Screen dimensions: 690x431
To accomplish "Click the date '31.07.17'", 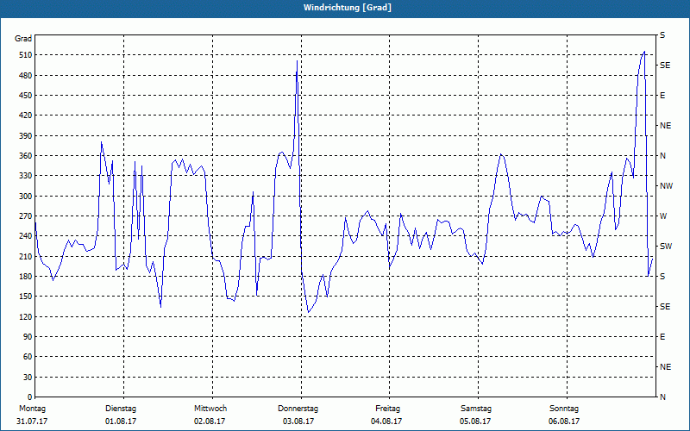I will point(32,422).
